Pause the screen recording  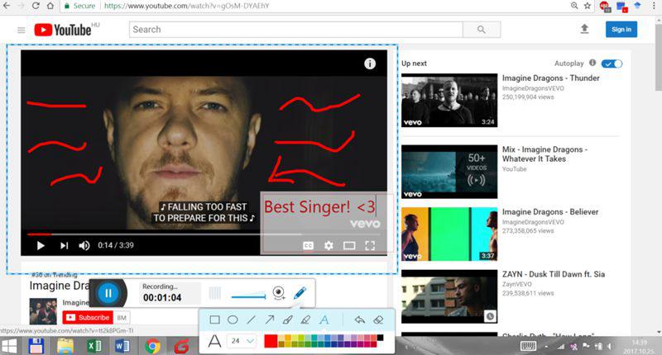click(x=108, y=293)
